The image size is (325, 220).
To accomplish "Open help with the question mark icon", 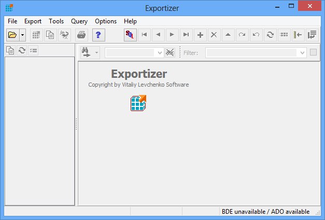I will pyautogui.click(x=98, y=35).
